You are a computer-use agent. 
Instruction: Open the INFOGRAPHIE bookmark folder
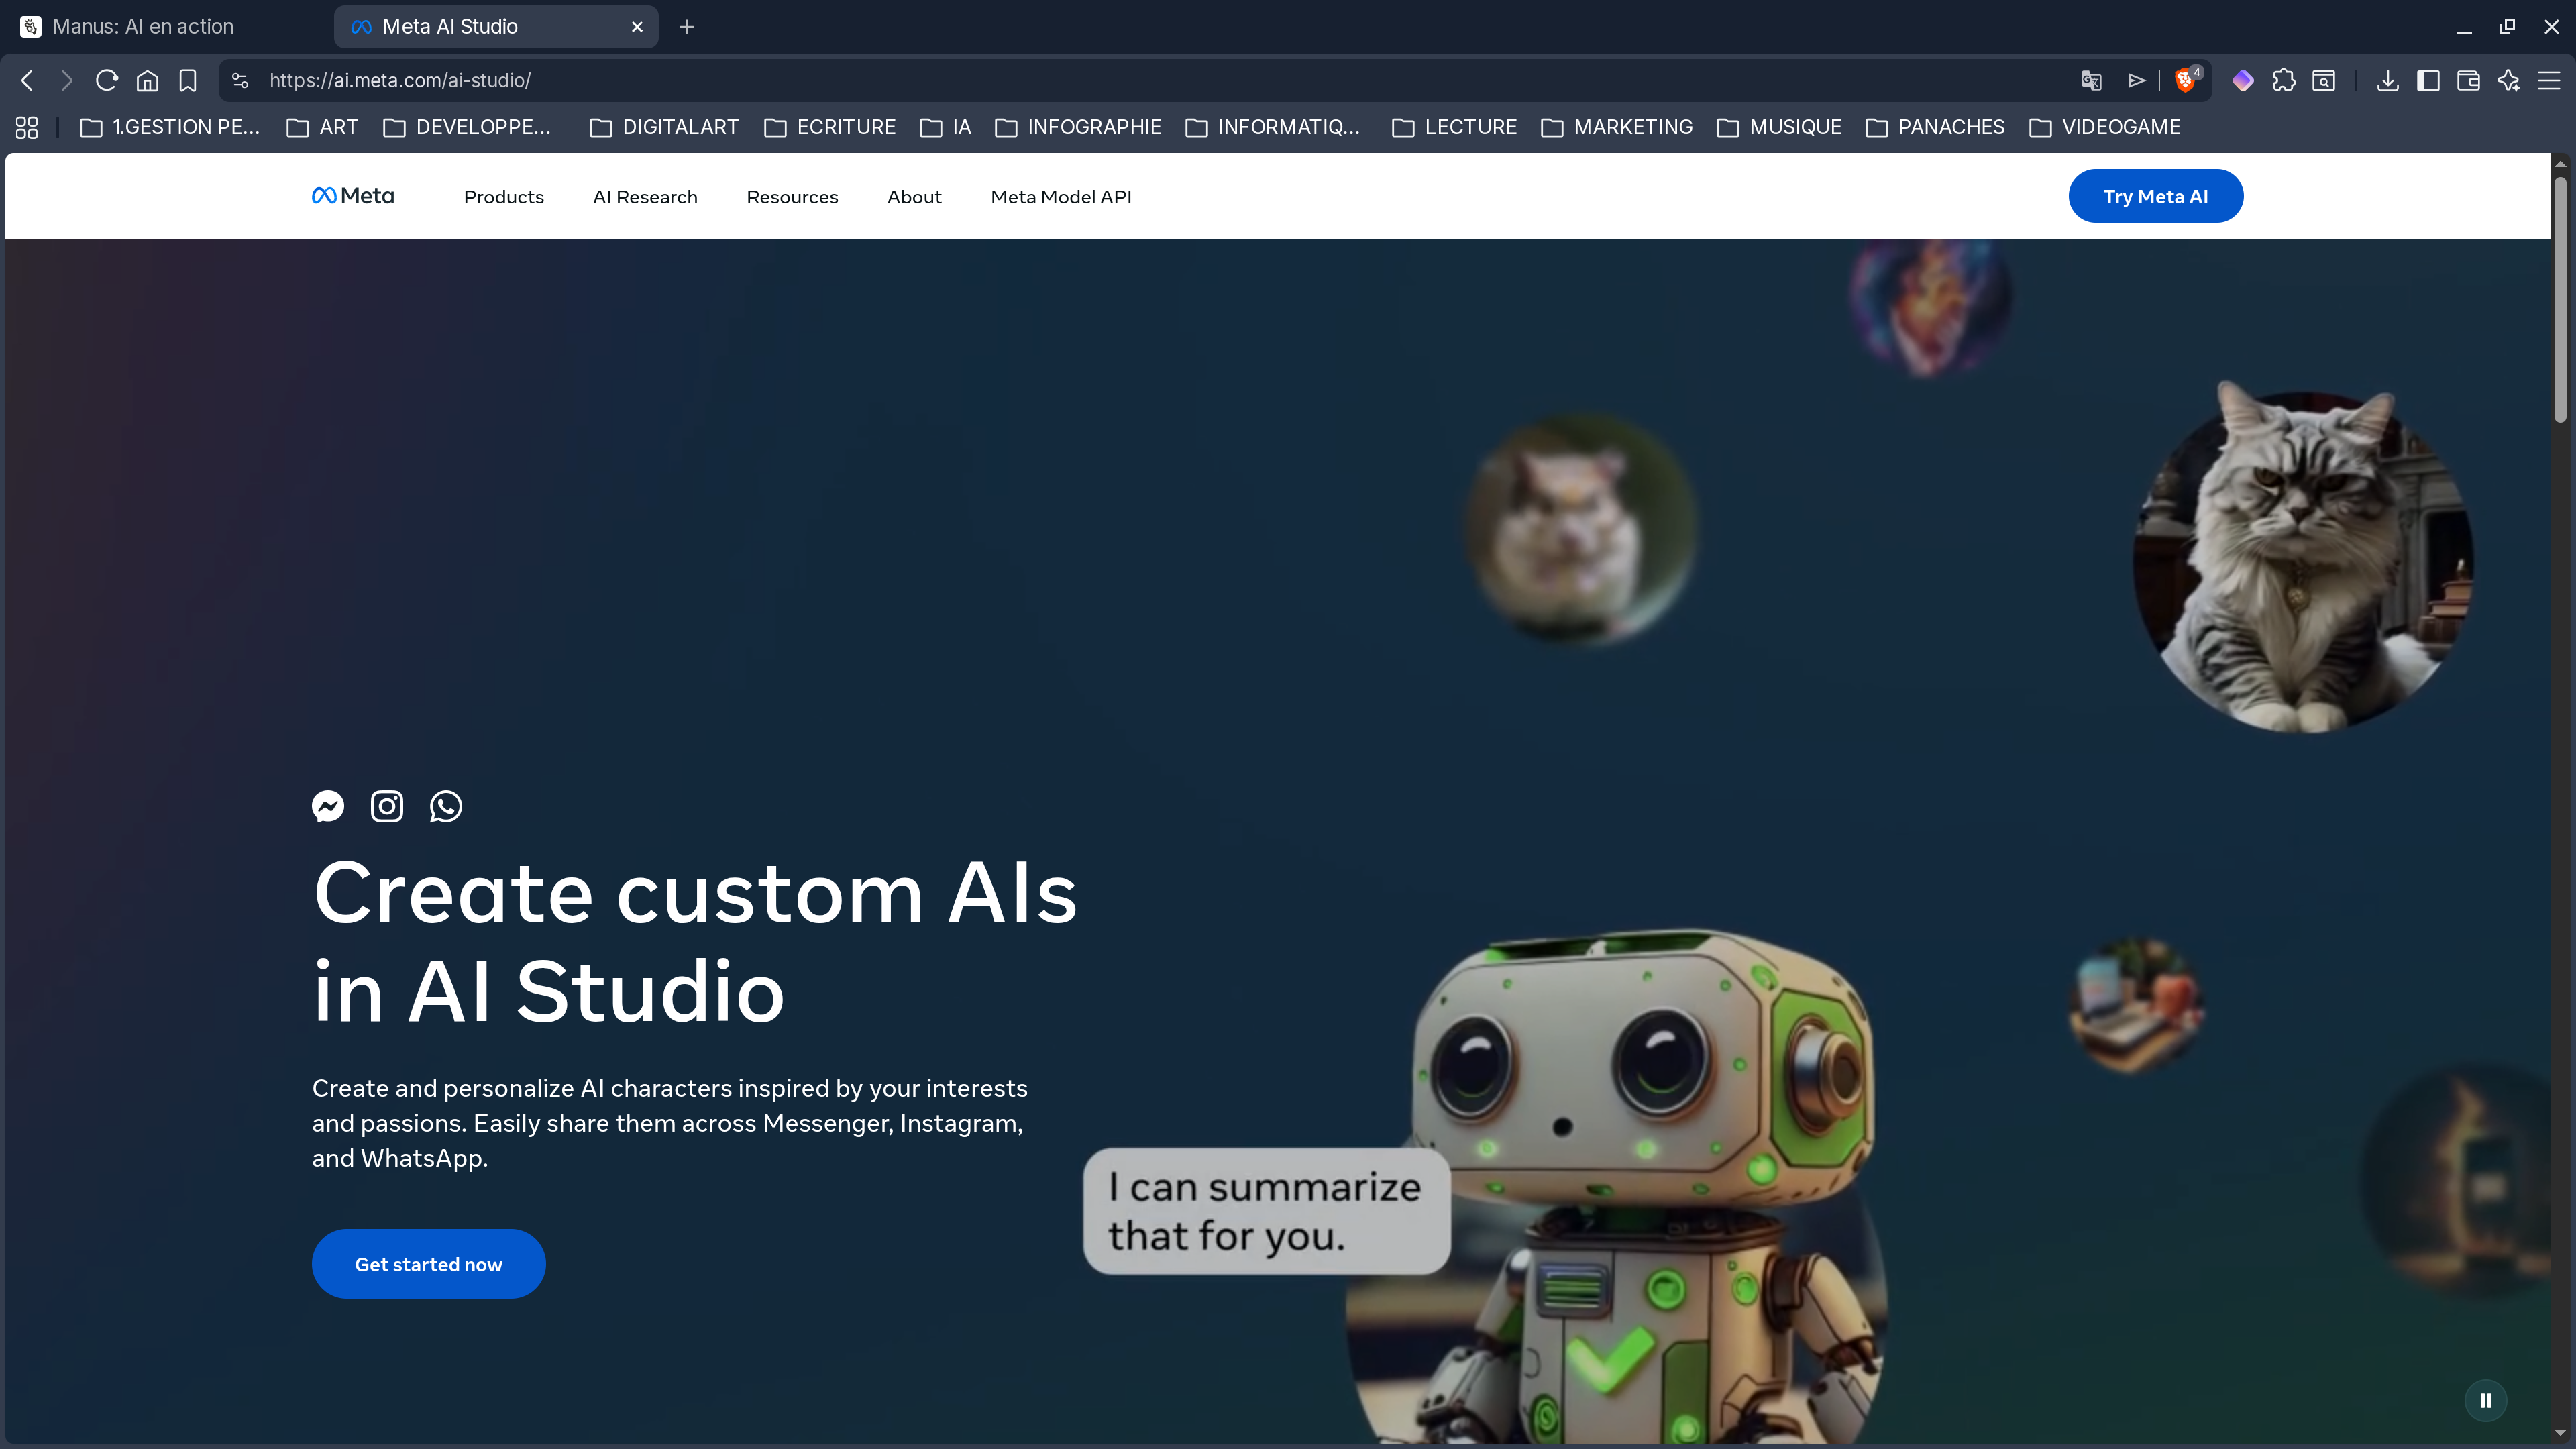point(1078,127)
